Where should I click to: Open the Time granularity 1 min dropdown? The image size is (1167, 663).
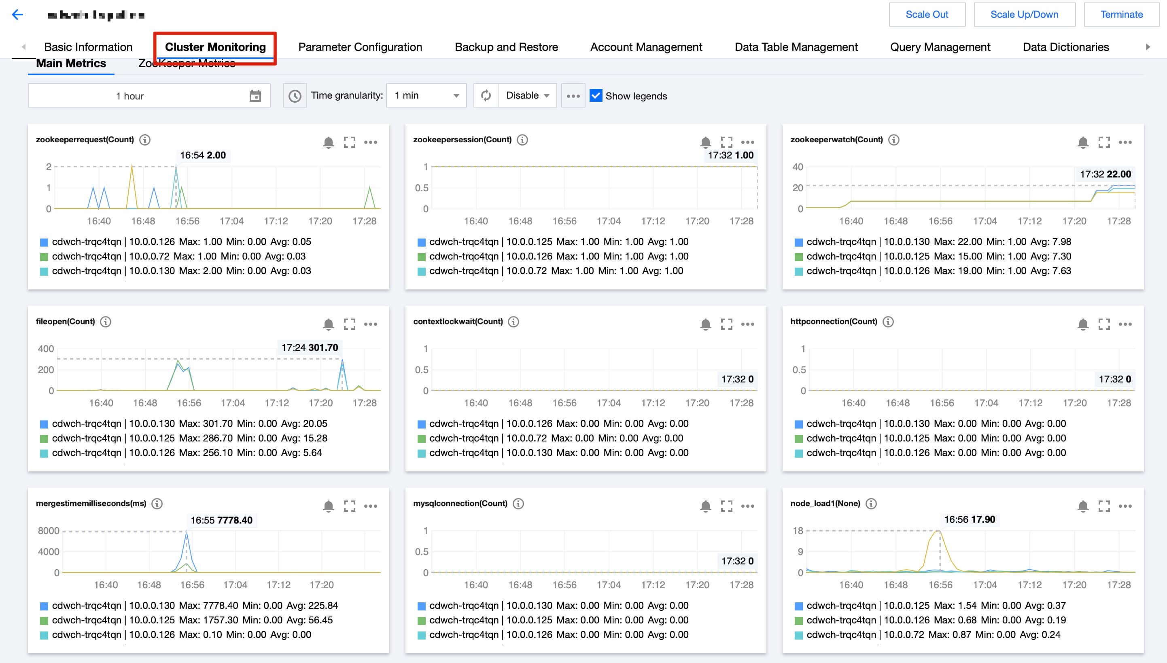click(x=426, y=96)
